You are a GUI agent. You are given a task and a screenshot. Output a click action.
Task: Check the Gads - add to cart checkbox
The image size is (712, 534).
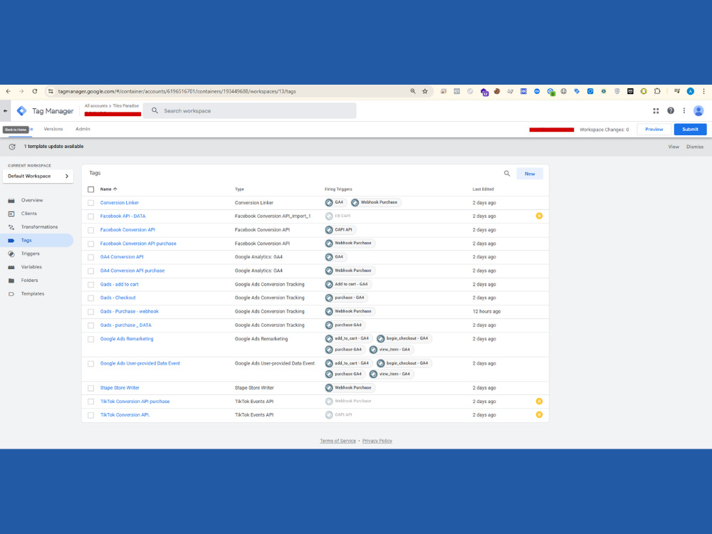click(91, 285)
